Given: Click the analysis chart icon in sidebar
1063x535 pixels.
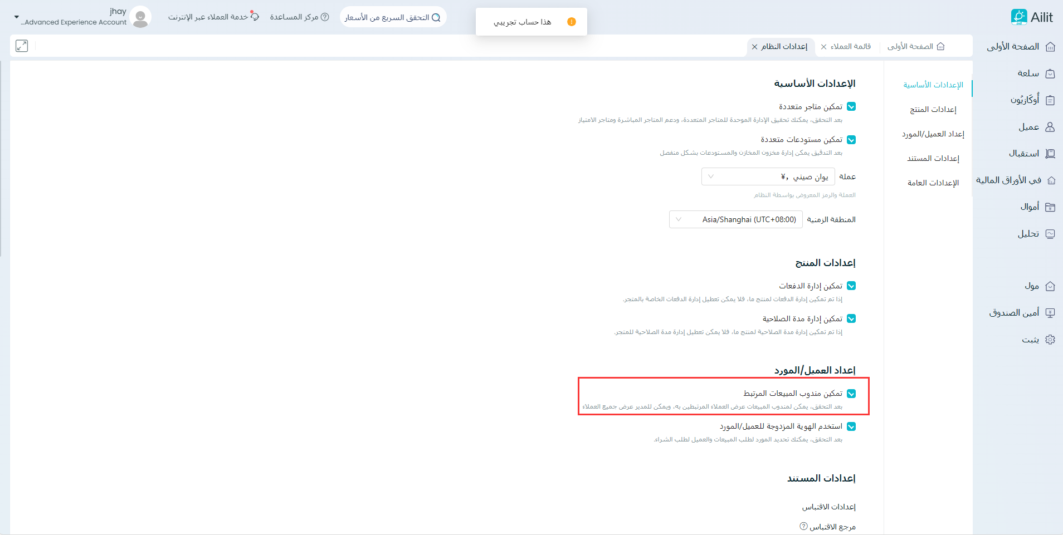Looking at the screenshot, I should [x=1050, y=234].
